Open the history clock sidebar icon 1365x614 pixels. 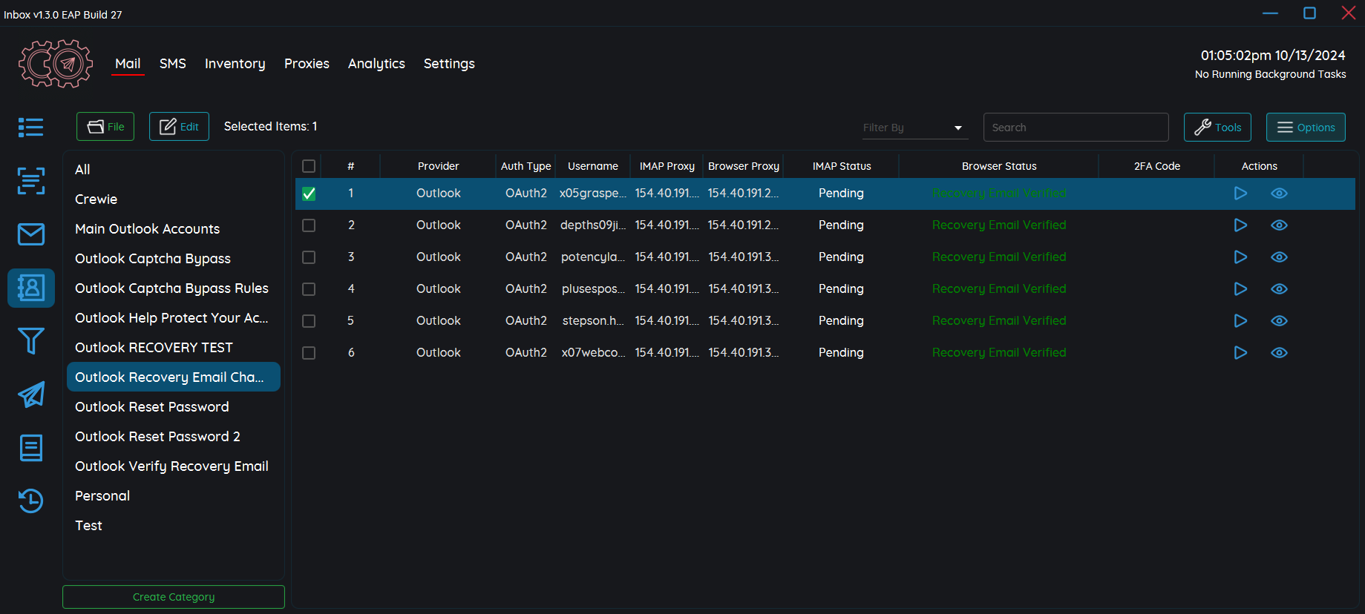coord(30,501)
